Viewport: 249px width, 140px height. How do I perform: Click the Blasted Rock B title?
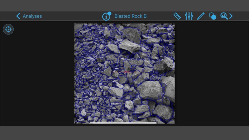pos(130,16)
